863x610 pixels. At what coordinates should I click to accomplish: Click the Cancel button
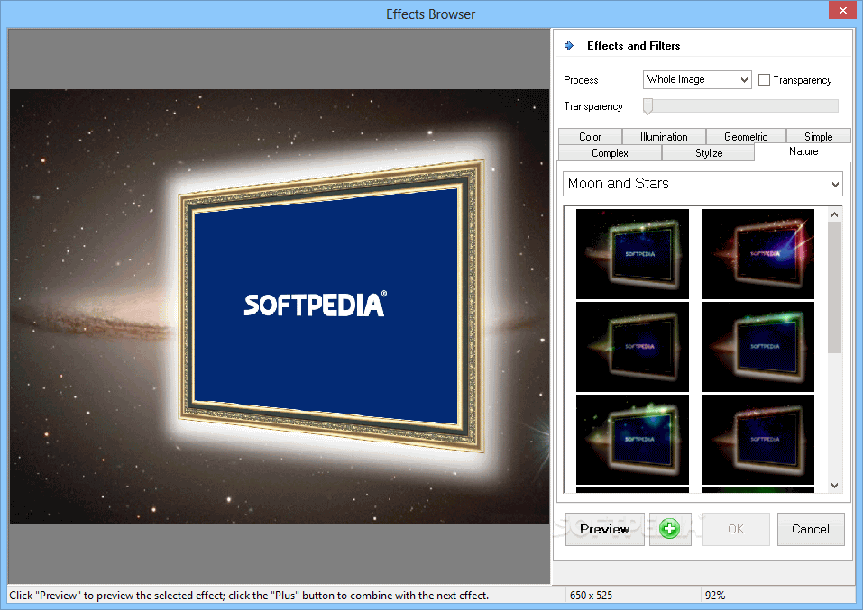click(811, 529)
